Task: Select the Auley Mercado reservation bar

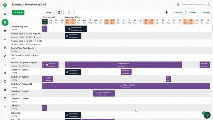Action: (x=123, y=65)
